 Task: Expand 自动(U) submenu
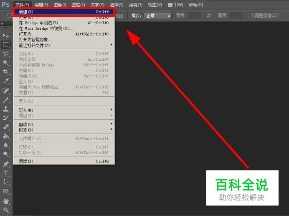[64, 124]
